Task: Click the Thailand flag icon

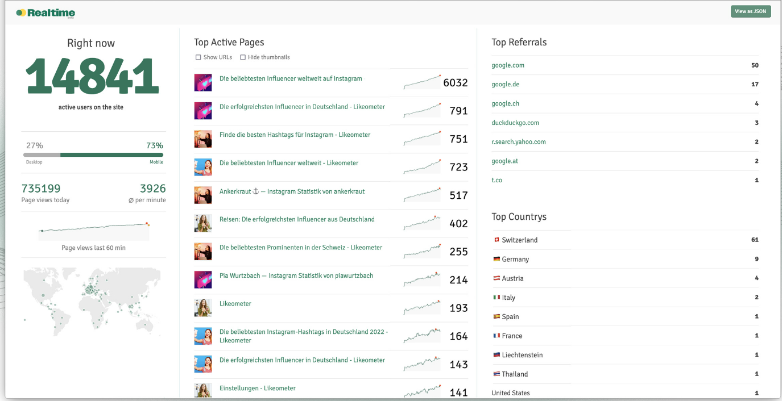Action: pos(496,374)
